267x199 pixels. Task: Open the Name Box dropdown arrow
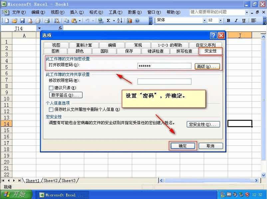point(39,28)
